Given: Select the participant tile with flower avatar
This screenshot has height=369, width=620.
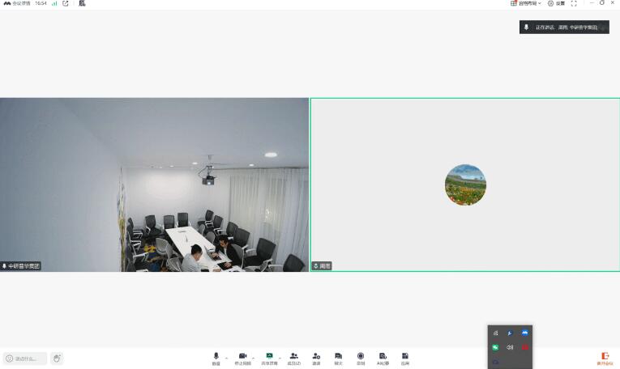Looking at the screenshot, I should click(465, 184).
